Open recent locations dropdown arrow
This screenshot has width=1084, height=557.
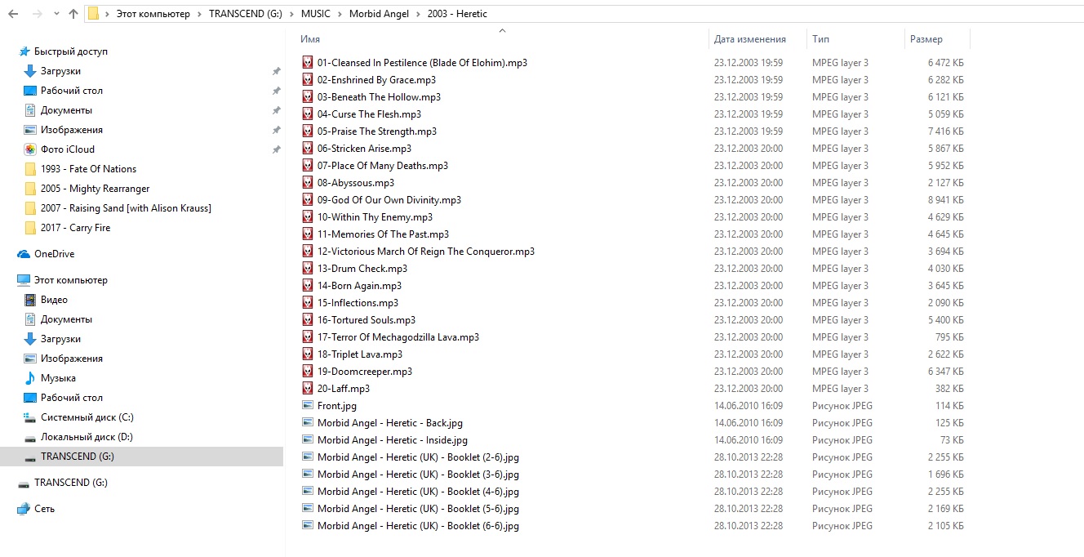[x=56, y=14]
